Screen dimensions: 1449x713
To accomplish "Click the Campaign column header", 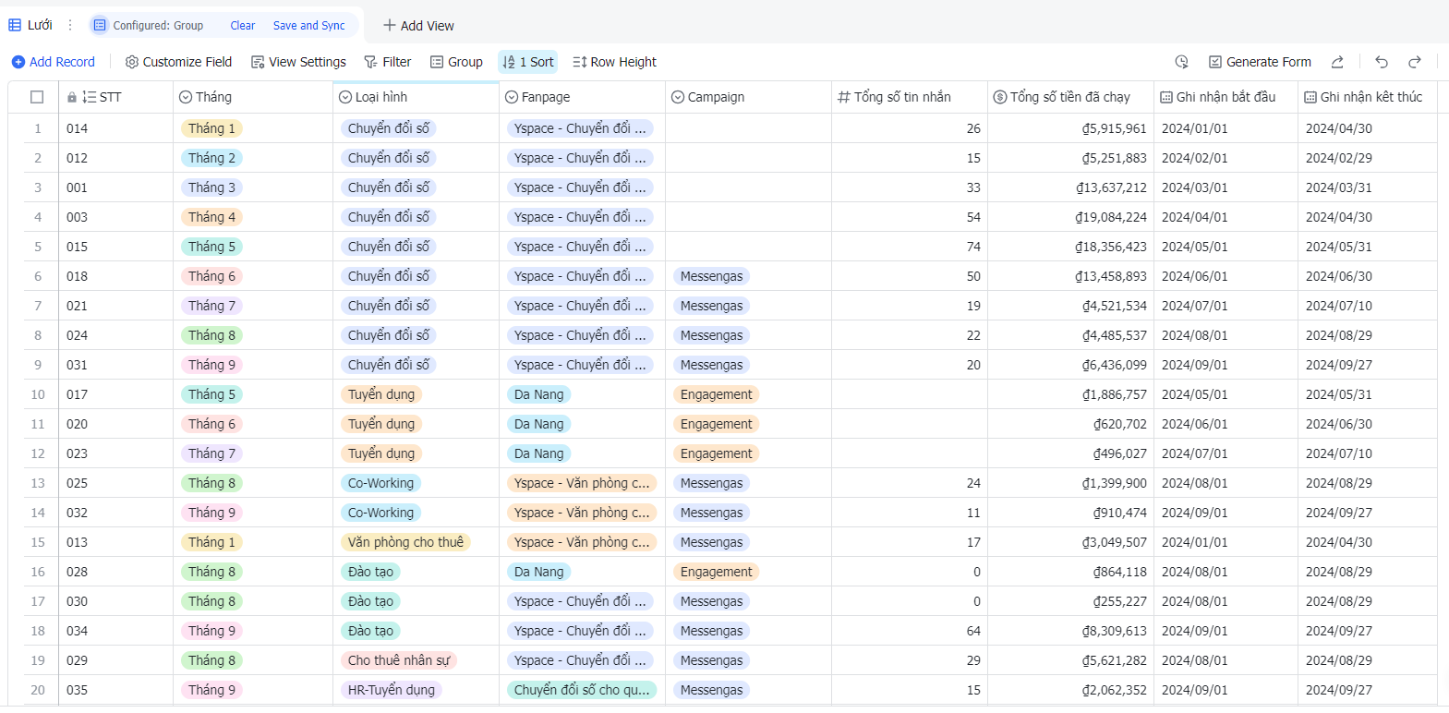I will (x=748, y=97).
